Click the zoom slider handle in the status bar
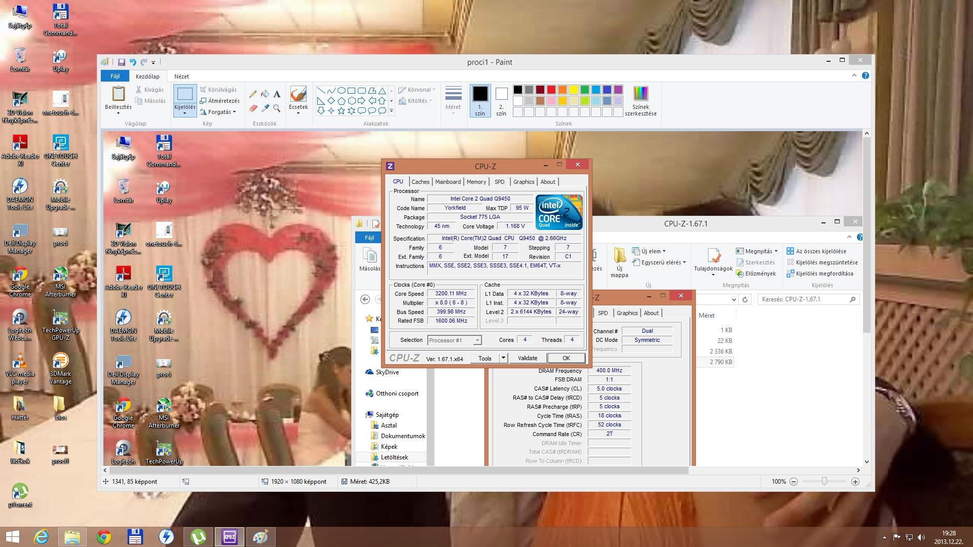The width and height of the screenshot is (973, 547). (x=825, y=482)
